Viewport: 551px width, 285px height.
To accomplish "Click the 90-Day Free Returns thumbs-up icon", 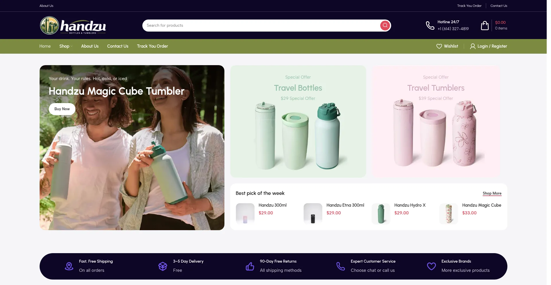I will pos(250,266).
